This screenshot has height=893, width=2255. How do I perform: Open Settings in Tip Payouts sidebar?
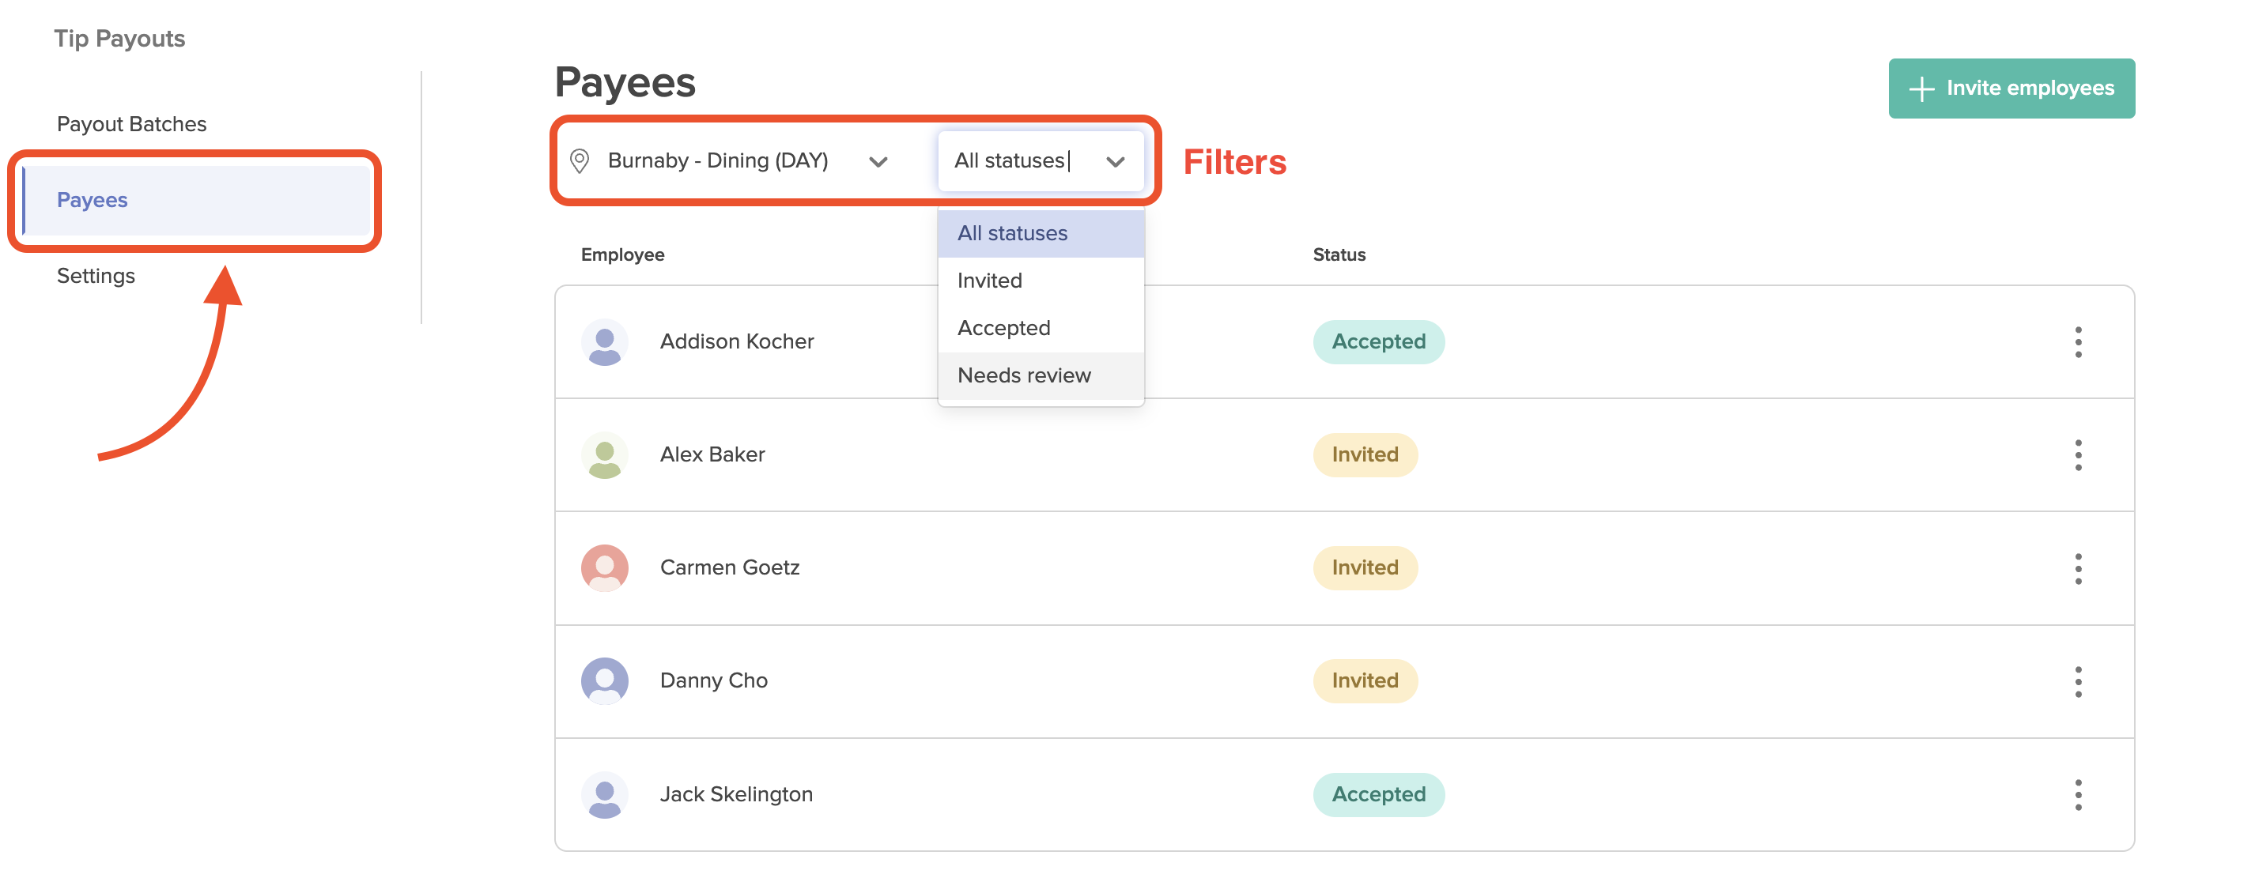coord(96,277)
